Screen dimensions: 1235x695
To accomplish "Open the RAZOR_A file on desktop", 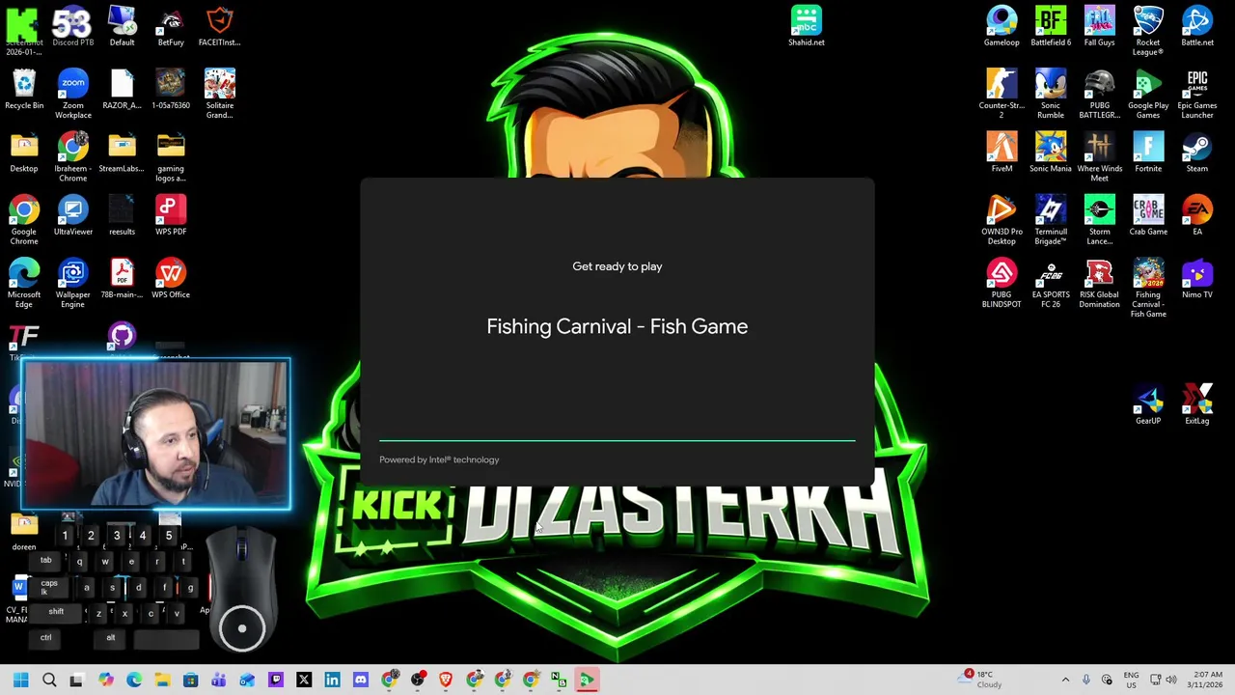I will 122,90.
